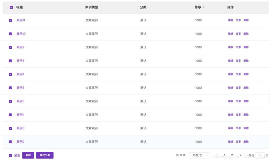Go to page 2
Image resolution: width=270 pixels, height=161 pixels.
(232, 155)
